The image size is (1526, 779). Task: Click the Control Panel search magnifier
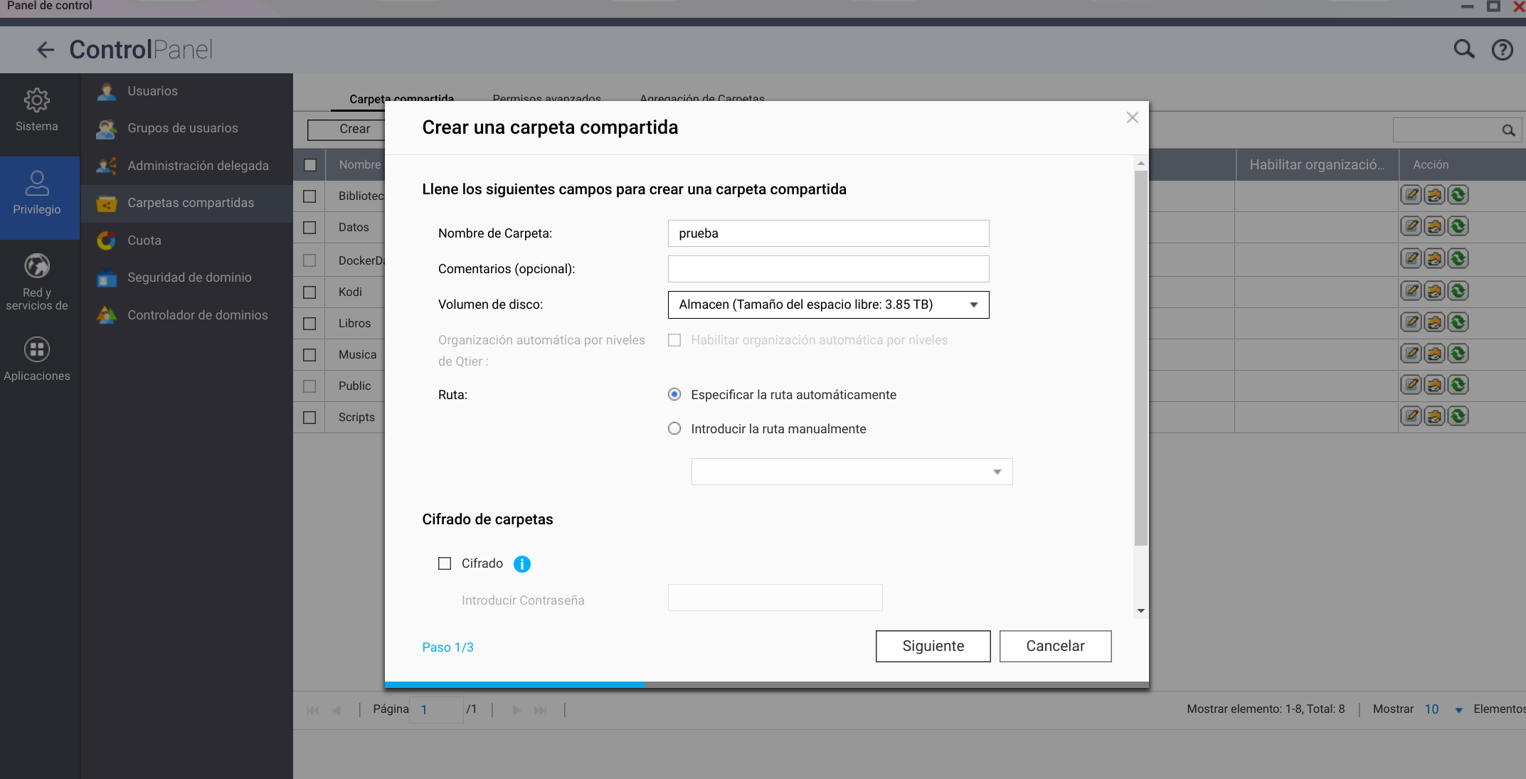tap(1463, 49)
